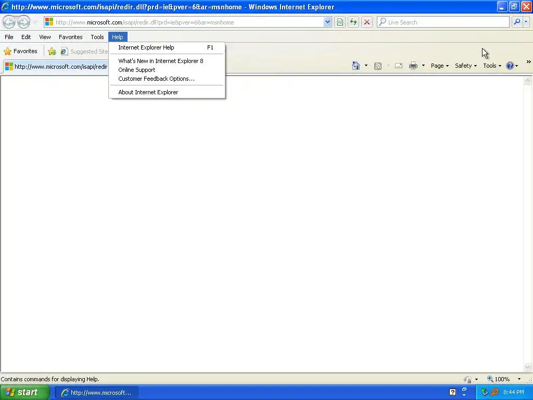This screenshot has height=400, width=533.
Task: Stop loading with the red X icon
Action: 367,22
